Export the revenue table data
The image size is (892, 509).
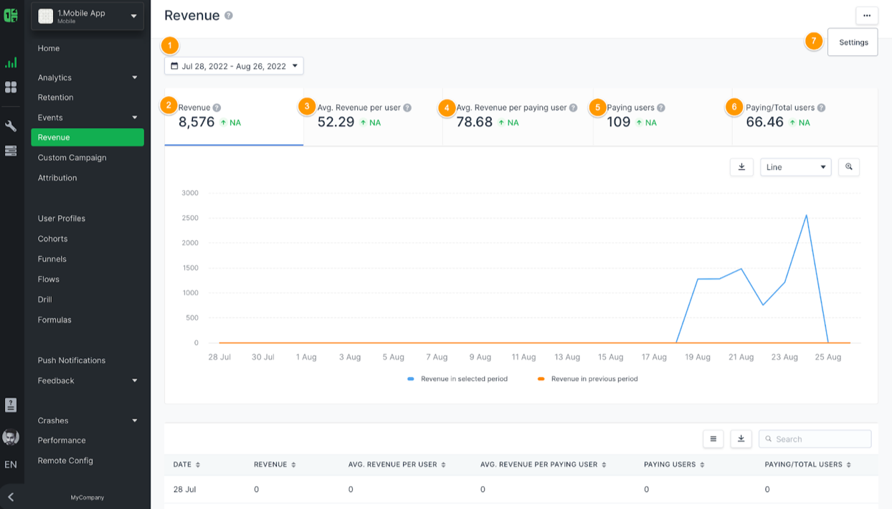click(741, 438)
